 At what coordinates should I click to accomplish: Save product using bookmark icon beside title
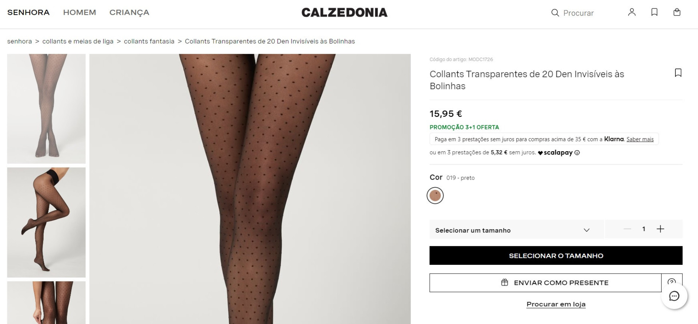point(678,73)
